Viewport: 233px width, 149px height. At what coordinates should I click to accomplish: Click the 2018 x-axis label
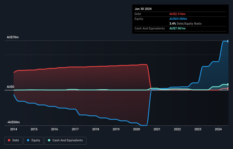(96, 129)
